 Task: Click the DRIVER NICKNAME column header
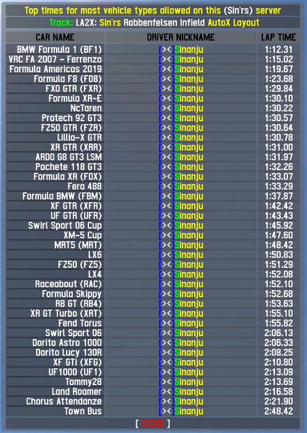(x=181, y=37)
